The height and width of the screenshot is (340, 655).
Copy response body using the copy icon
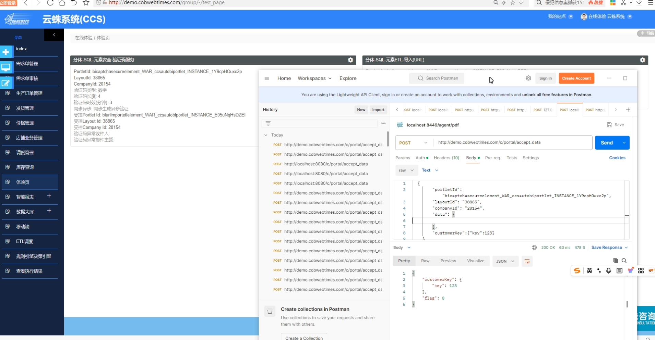click(x=616, y=261)
